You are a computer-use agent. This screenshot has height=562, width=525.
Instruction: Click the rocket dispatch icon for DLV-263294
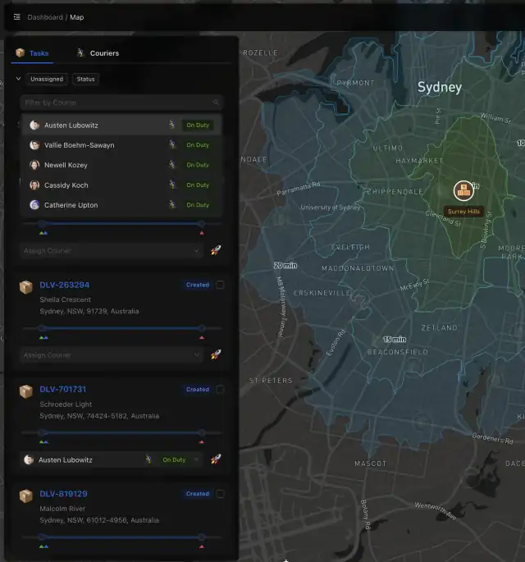pyautogui.click(x=216, y=354)
